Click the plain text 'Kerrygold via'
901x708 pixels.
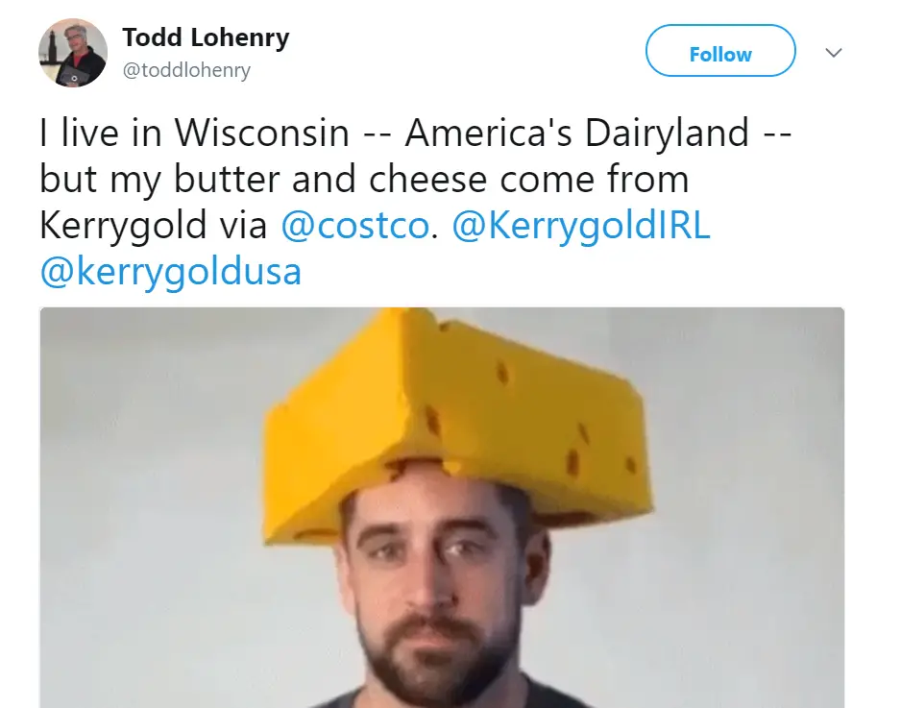[154, 225]
